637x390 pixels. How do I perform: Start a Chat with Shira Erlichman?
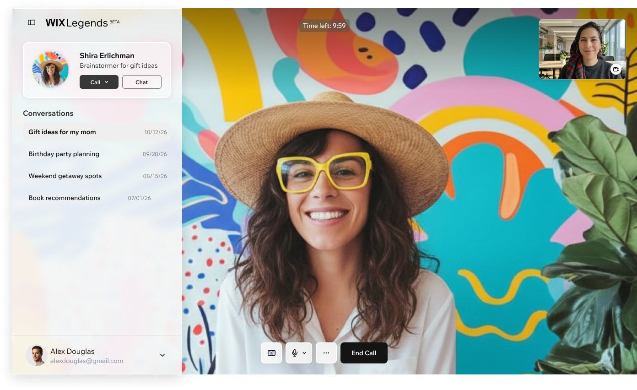[142, 82]
